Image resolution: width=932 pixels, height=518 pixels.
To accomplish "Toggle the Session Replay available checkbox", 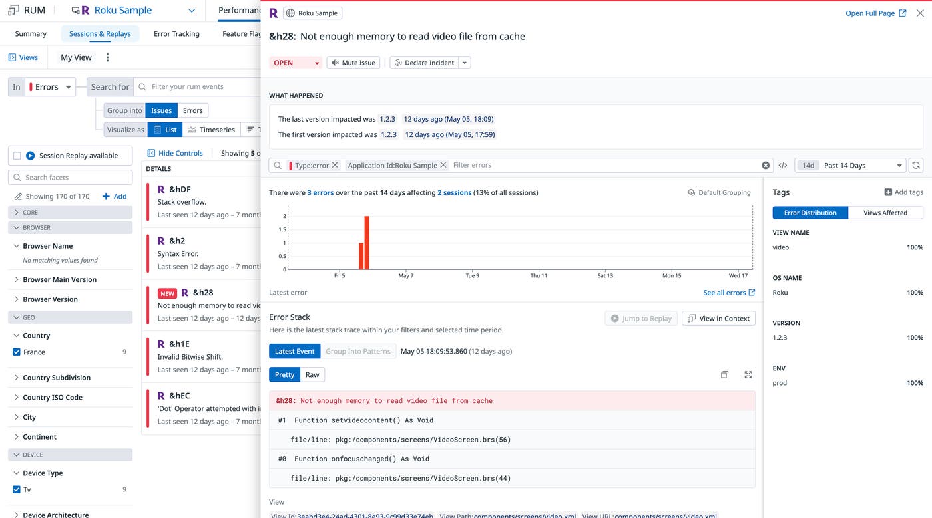I will [x=17, y=156].
